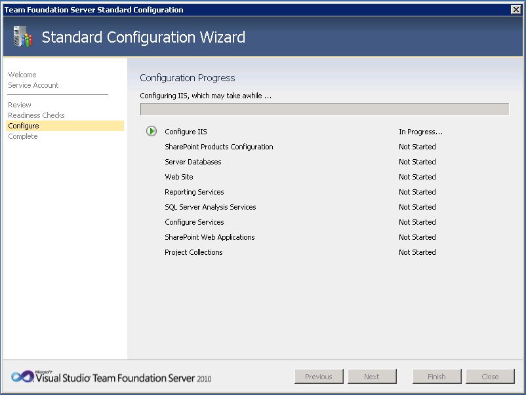Select the Reporting Services entry
Image resolution: width=526 pixels, height=395 pixels.
pyautogui.click(x=195, y=192)
